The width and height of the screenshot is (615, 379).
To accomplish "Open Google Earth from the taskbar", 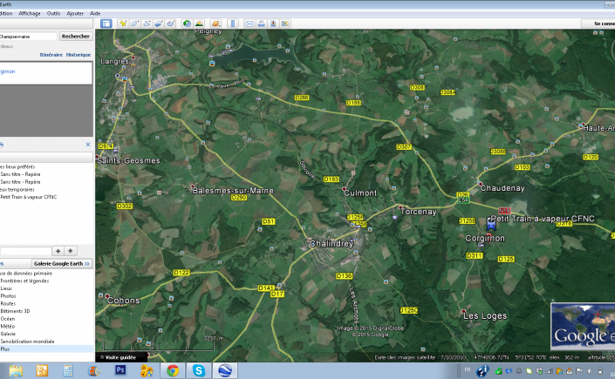I will coord(224,370).
